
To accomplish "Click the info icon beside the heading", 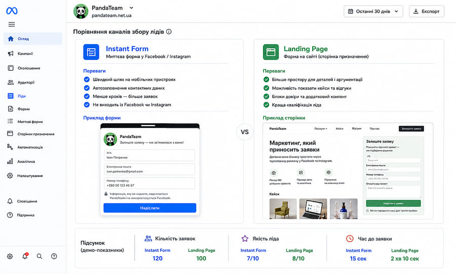I will (x=169, y=32).
